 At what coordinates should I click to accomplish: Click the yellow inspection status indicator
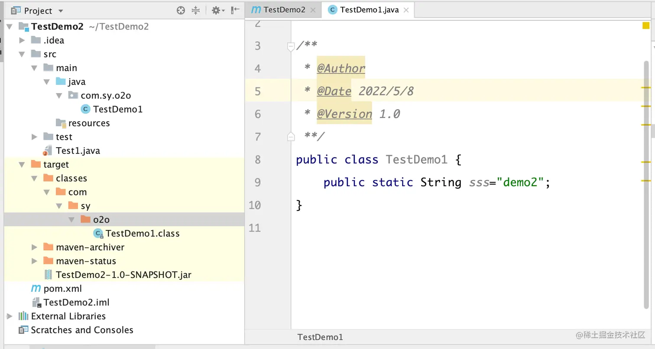[x=646, y=26]
